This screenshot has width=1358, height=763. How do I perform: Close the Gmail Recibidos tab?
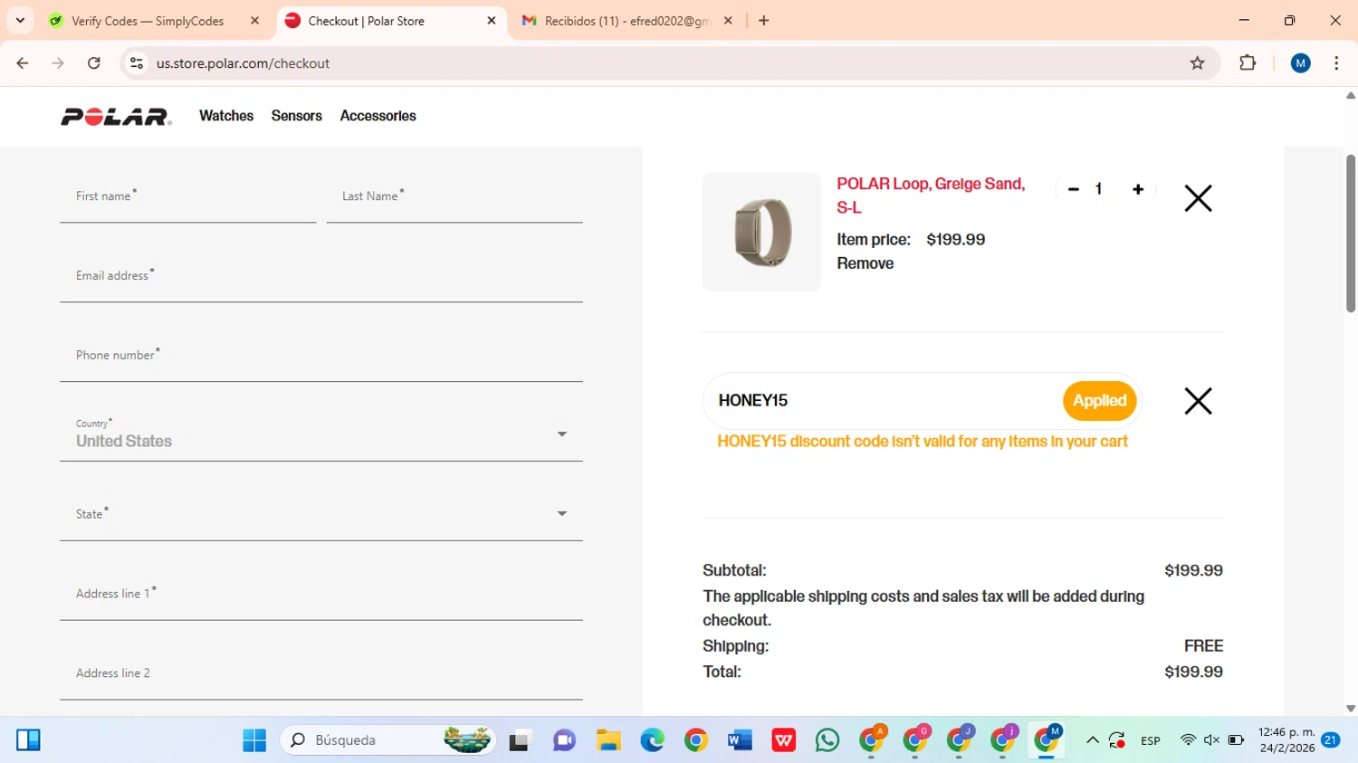(x=728, y=21)
